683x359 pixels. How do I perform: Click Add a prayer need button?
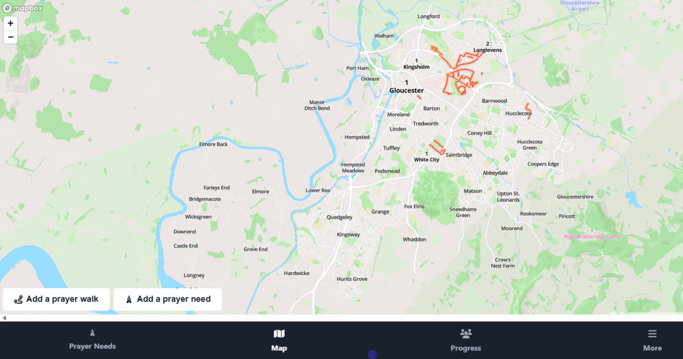[167, 300]
